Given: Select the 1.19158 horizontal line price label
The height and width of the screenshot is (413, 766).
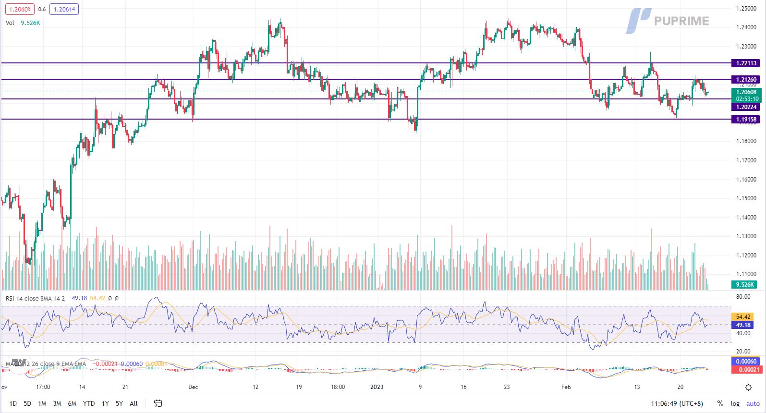Looking at the screenshot, I should (x=746, y=120).
